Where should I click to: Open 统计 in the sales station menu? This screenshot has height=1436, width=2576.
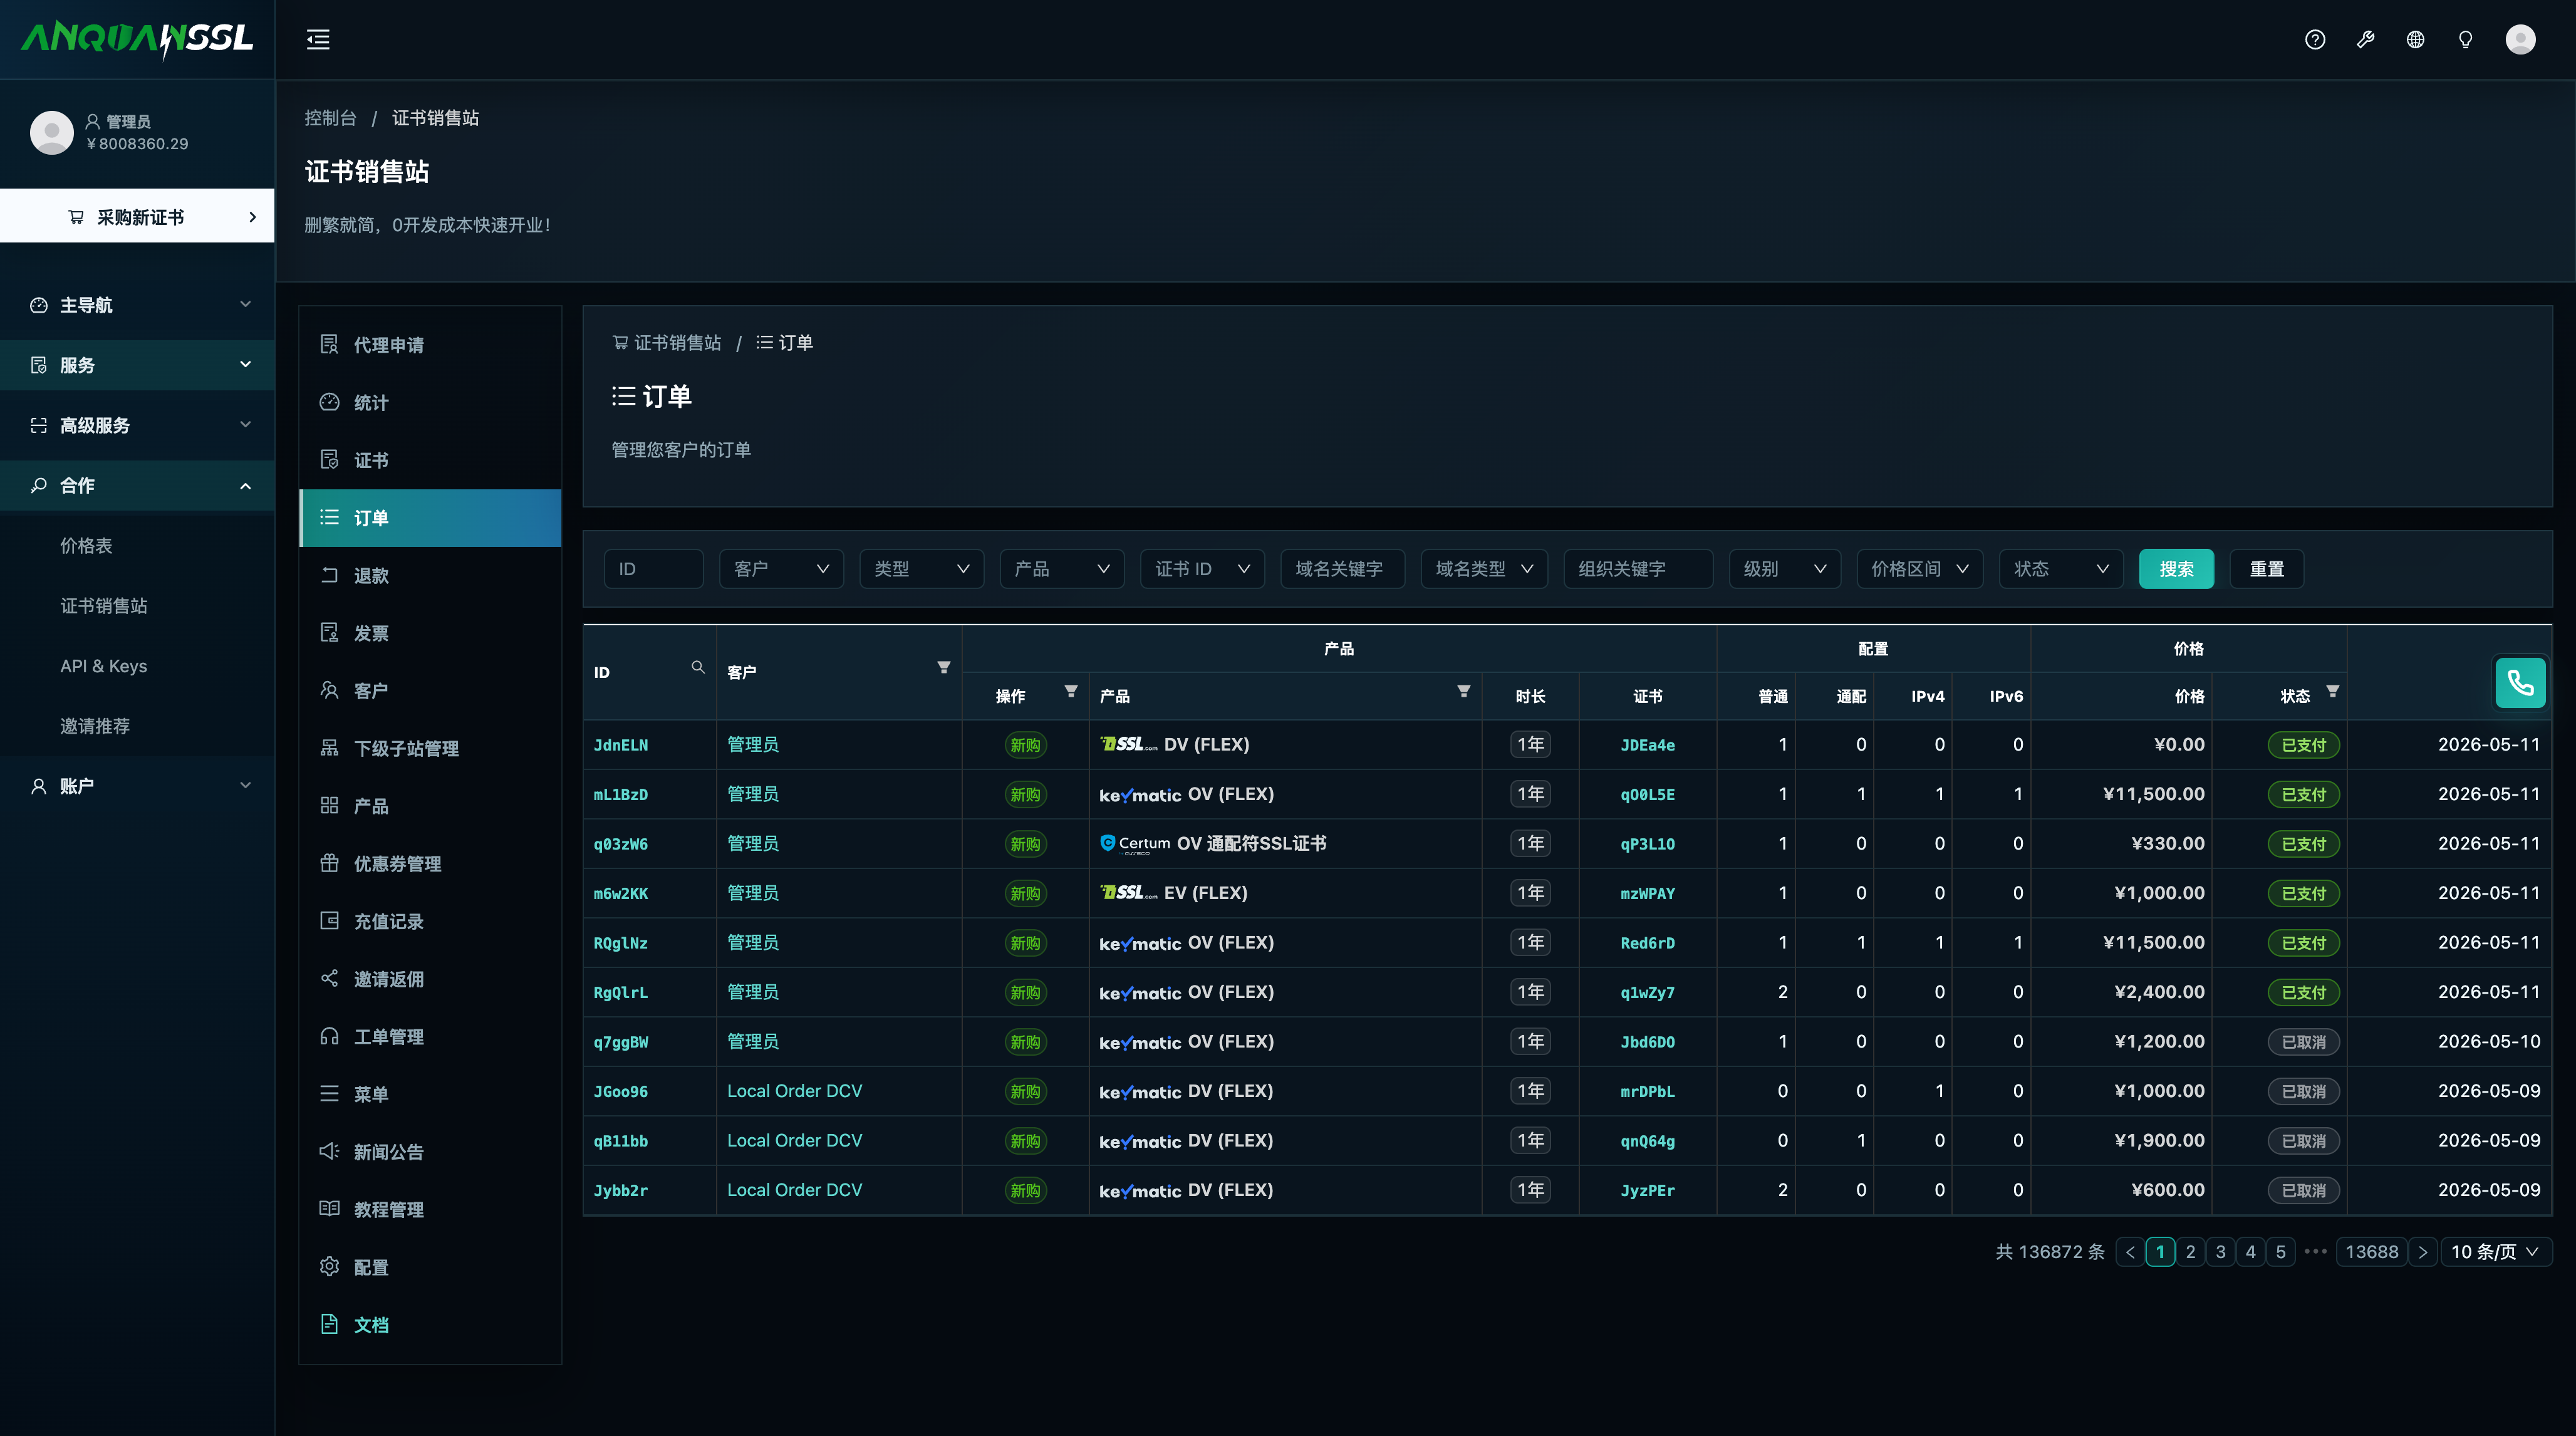tap(430, 402)
